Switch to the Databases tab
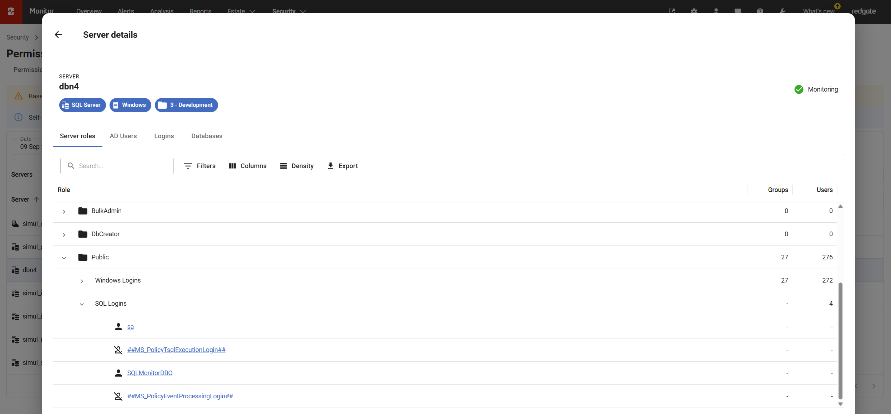This screenshot has width=891, height=414. click(207, 136)
